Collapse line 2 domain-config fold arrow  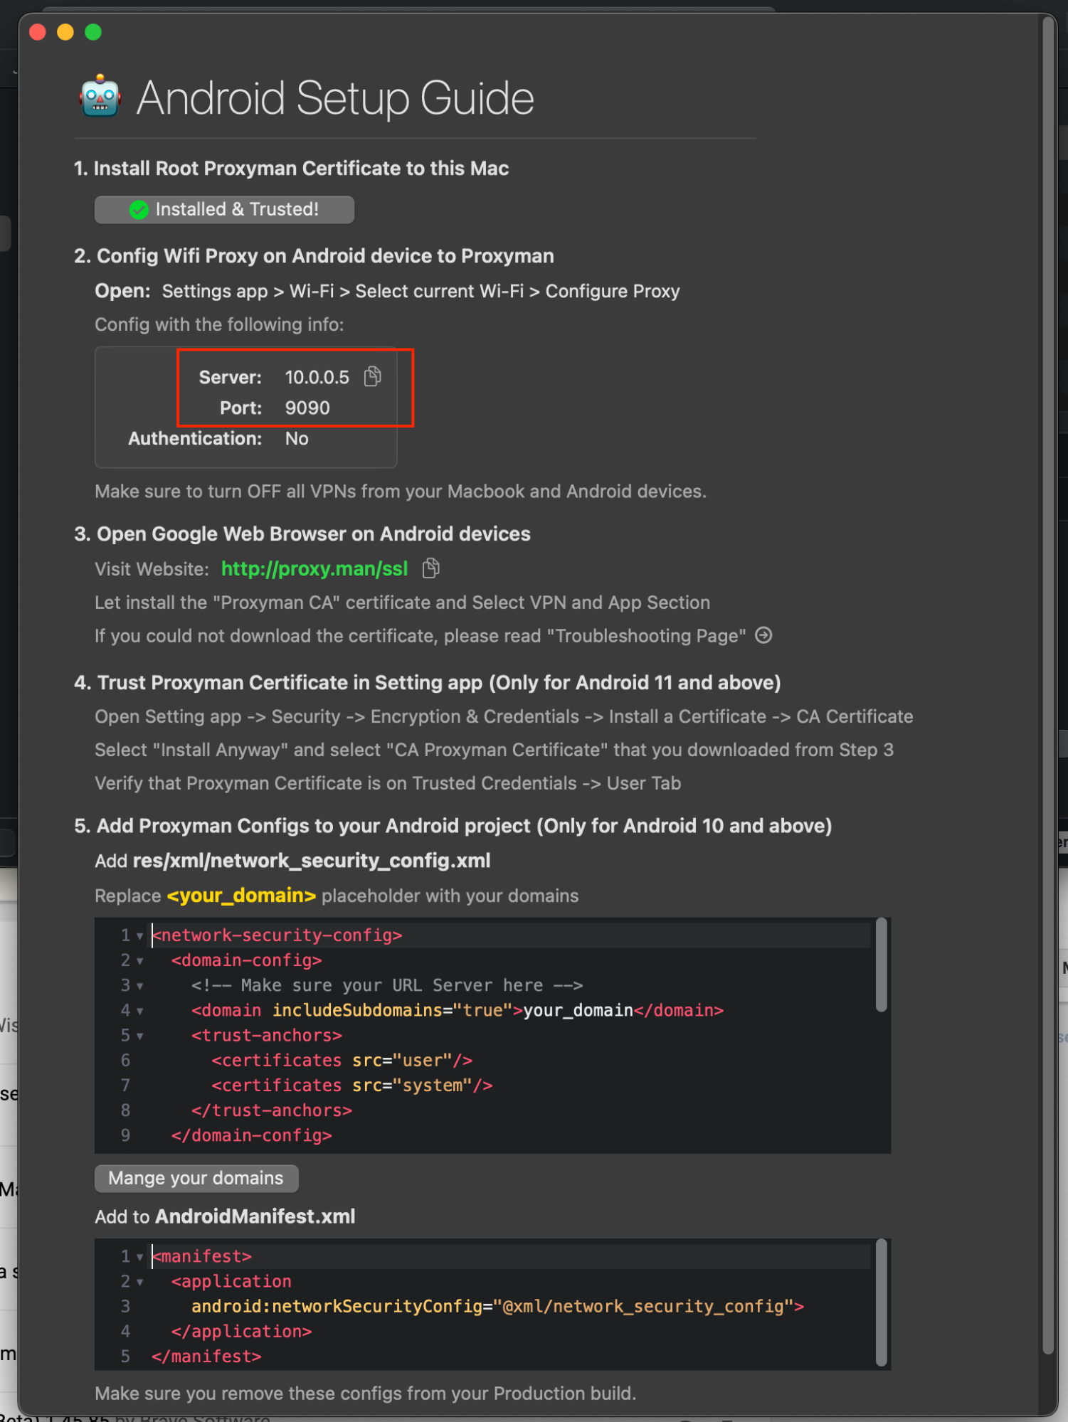140,961
